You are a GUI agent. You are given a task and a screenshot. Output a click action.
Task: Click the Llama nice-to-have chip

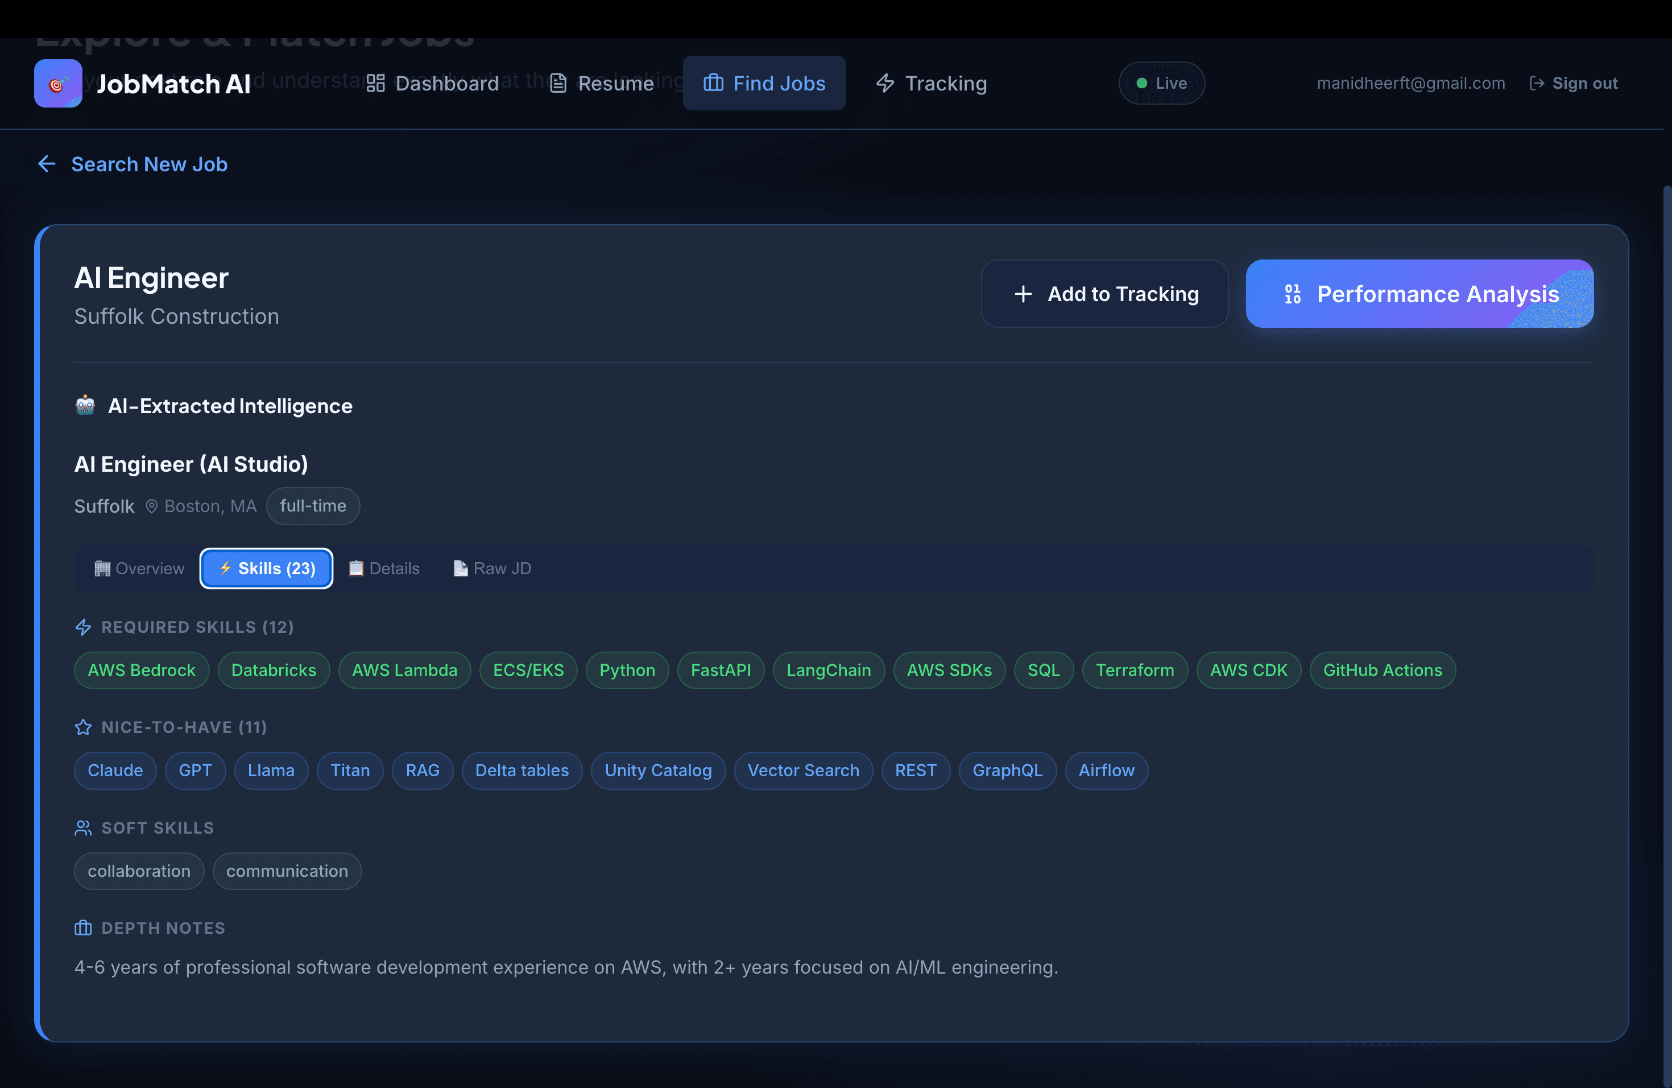pyautogui.click(x=271, y=771)
